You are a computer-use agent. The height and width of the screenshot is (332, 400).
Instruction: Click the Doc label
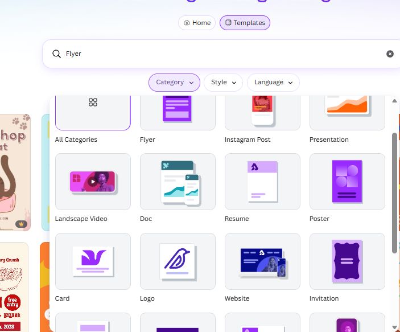pyautogui.click(x=146, y=219)
